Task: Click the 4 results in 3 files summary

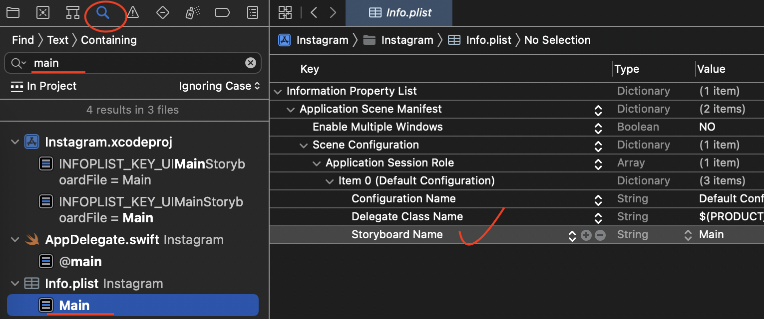Action: coord(132,110)
